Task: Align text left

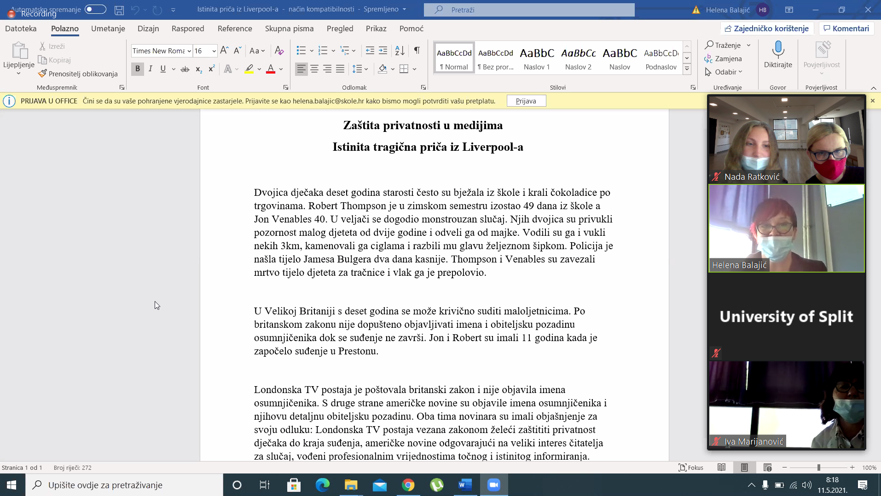Action: click(301, 69)
